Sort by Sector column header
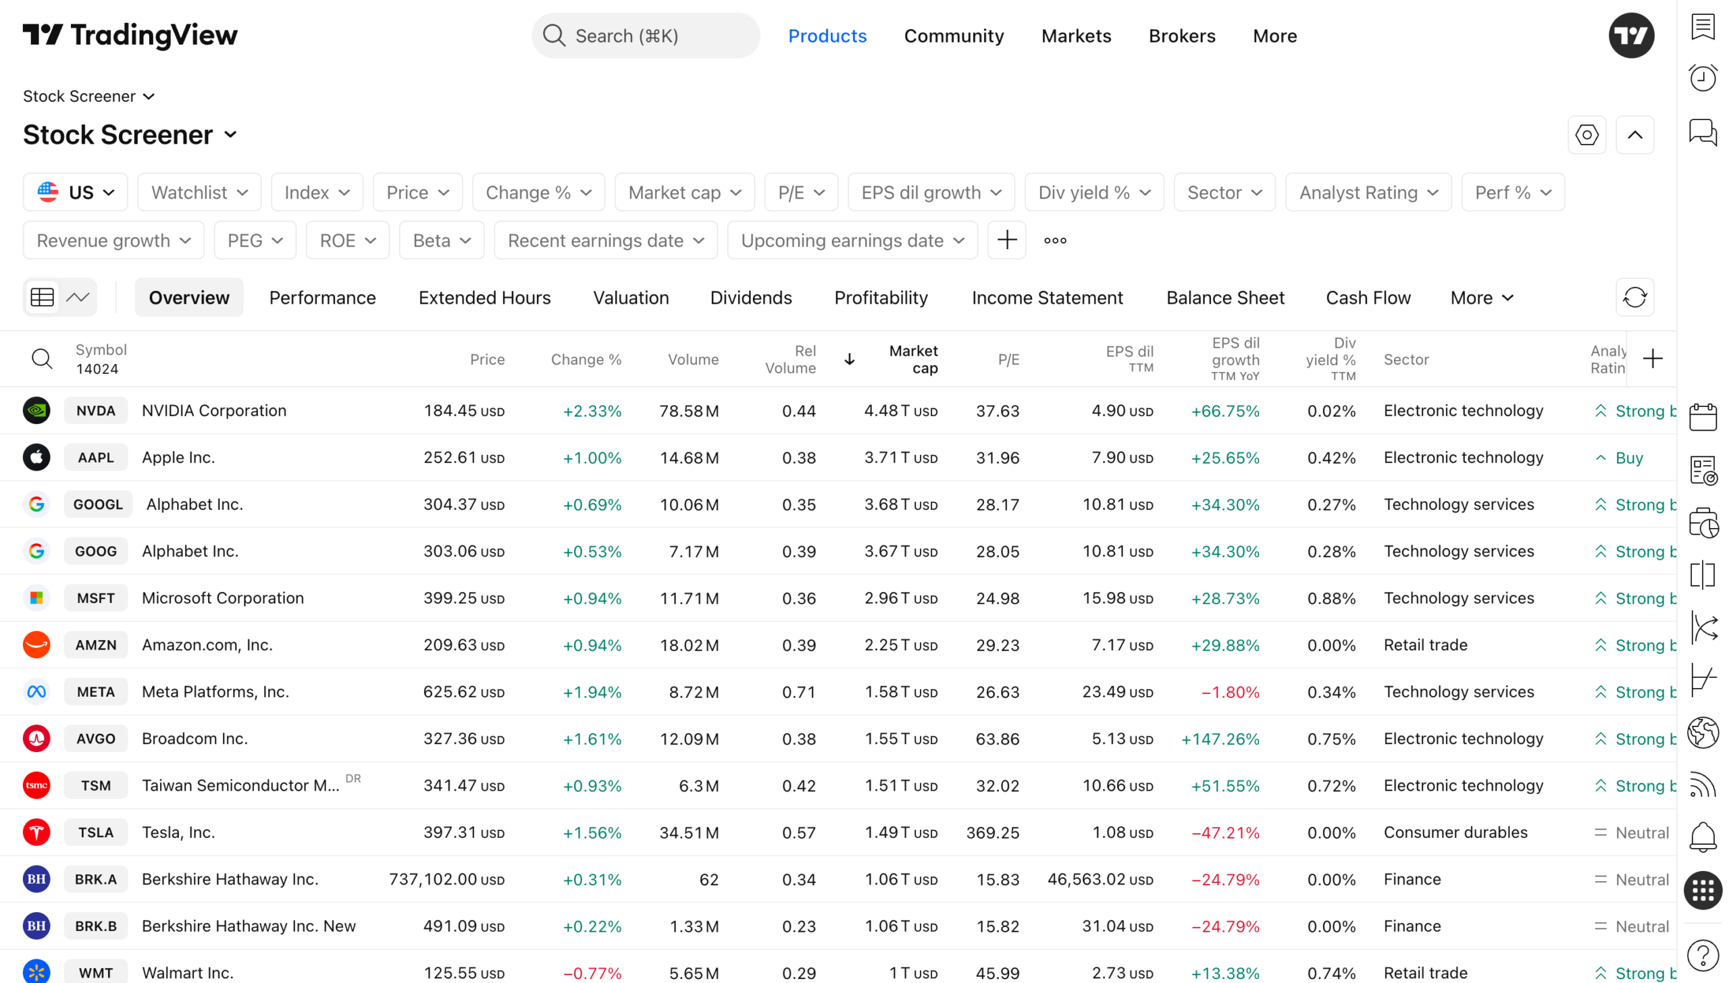This screenshot has height=983, width=1729. tap(1405, 359)
